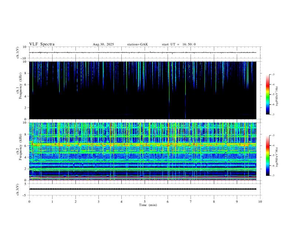Click the "8" kHz tick on ch.2 spectrogram
The width and height of the screenshot is (293, 226).
pyautogui.click(x=26, y=134)
